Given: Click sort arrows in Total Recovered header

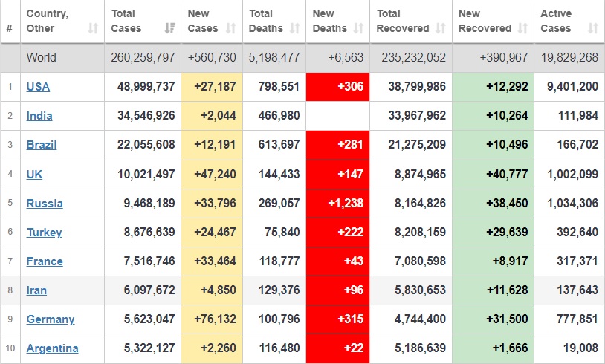Looking at the screenshot, I should (441, 28).
